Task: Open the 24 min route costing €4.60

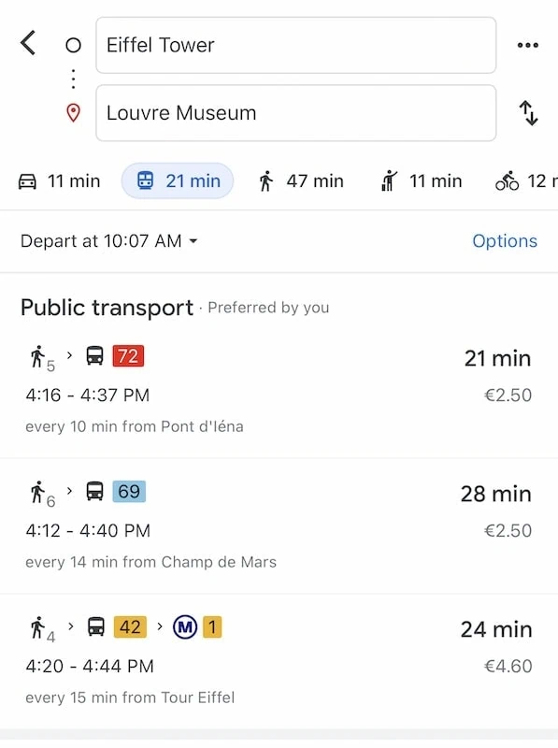Action: pyautogui.click(x=279, y=661)
